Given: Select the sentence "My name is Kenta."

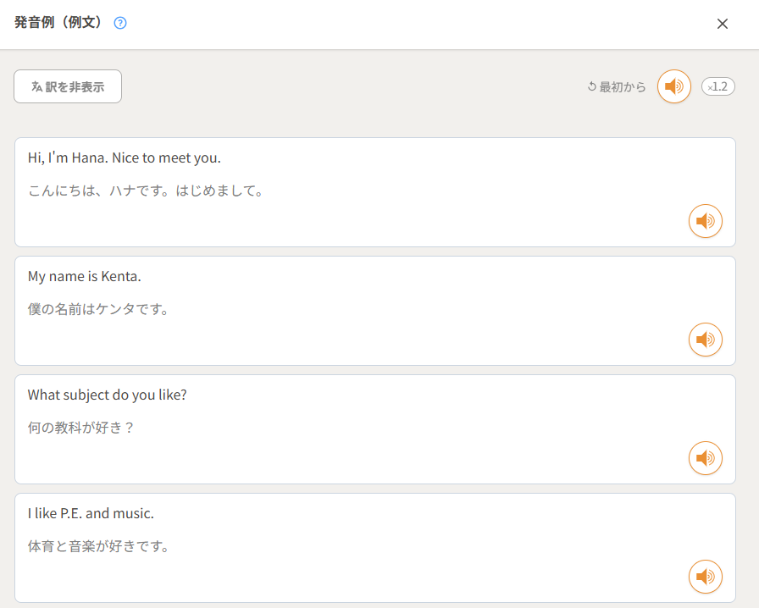Looking at the screenshot, I should pos(85,277).
